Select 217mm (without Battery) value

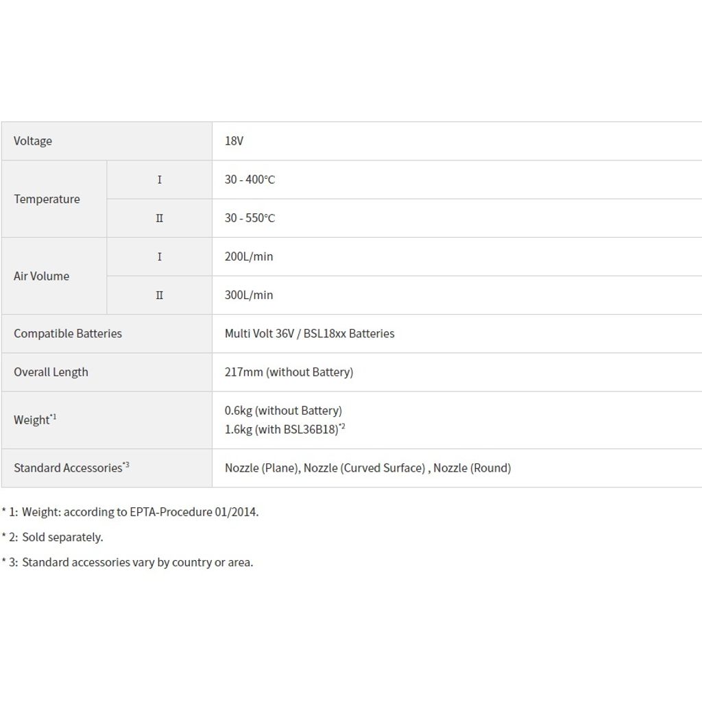289,372
